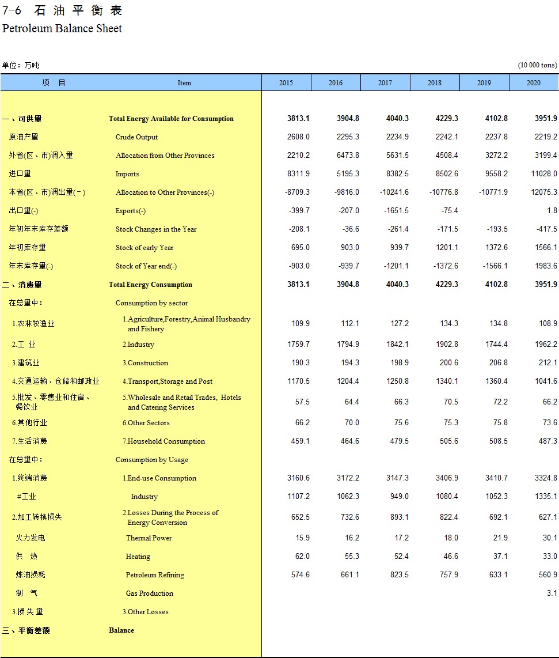Select the 'Exports(-)' row label

click(131, 211)
